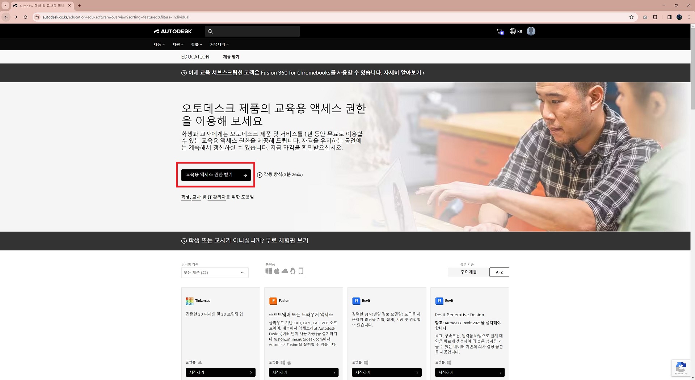The height and width of the screenshot is (380, 695).
Task: Open the Autodesk account avatar
Action: 531,31
